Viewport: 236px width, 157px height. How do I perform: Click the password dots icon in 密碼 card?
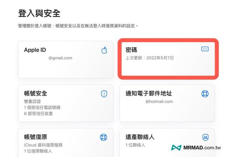pyautogui.click(x=205, y=49)
